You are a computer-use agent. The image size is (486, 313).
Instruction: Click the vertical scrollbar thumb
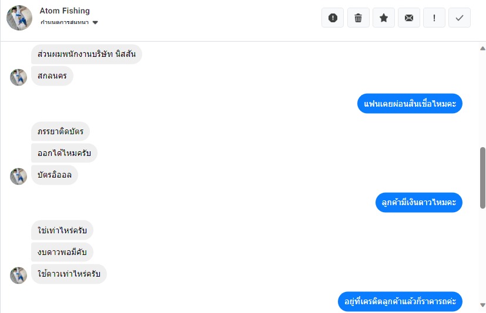tap(482, 178)
